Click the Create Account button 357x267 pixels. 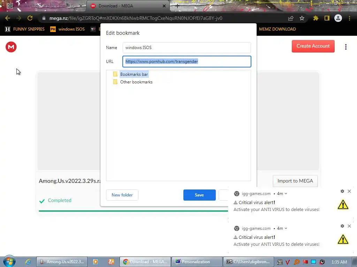(313, 46)
